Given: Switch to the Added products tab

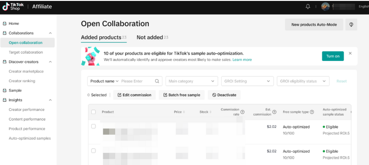Looking at the screenshot, I should click(x=104, y=38).
